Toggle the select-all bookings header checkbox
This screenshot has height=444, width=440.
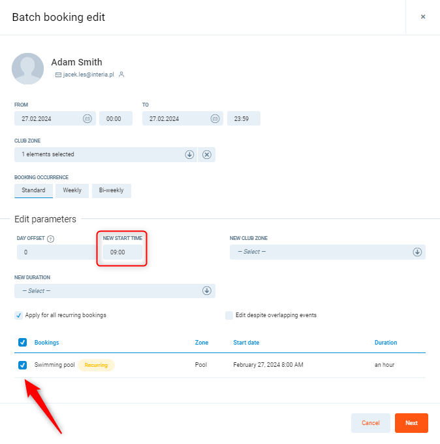(x=23, y=342)
